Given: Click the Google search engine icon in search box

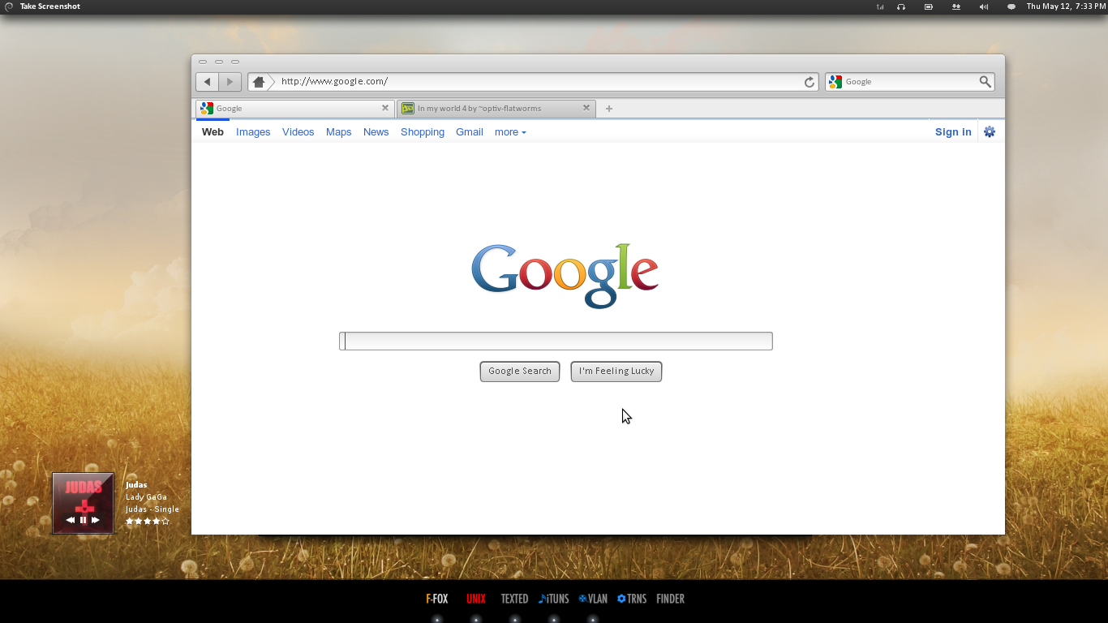Looking at the screenshot, I should point(835,82).
